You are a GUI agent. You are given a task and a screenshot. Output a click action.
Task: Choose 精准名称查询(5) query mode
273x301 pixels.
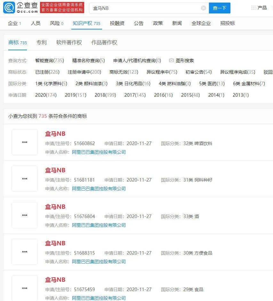click(x=88, y=61)
